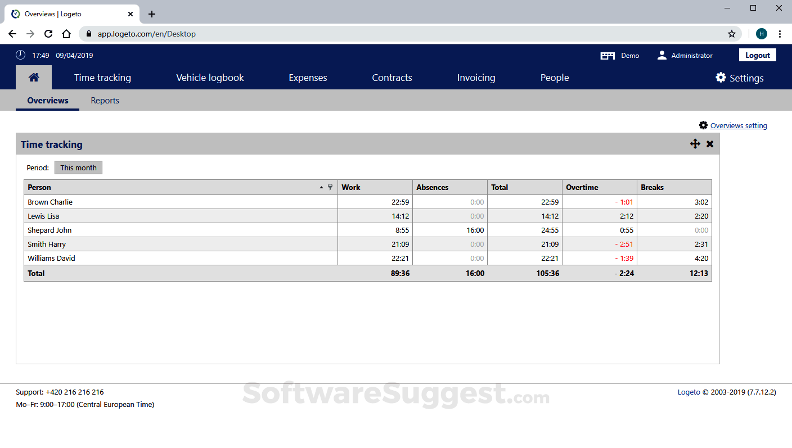Viewport: 792px width, 448px height.
Task: Switch to the Reports tab
Action: pos(105,101)
